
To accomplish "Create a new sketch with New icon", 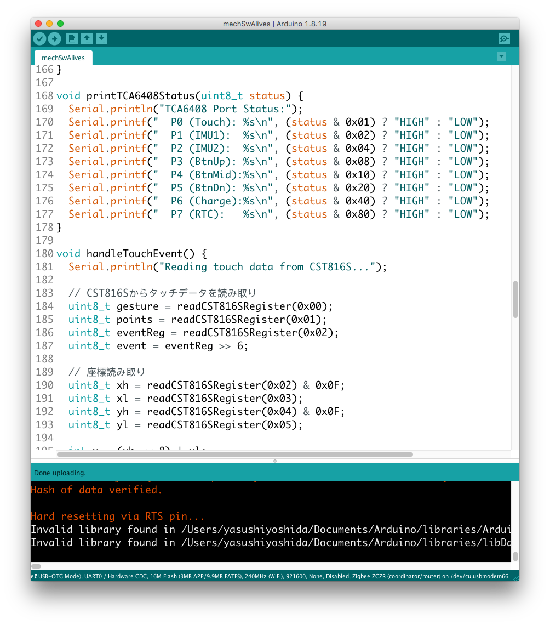I will [72, 38].
